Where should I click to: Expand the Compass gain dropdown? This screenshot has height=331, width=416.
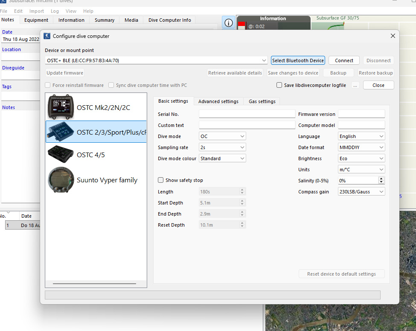point(361,192)
